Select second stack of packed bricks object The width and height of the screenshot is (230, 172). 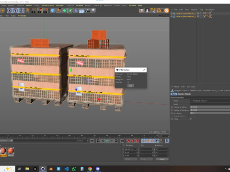pyautogui.click(x=185, y=16)
